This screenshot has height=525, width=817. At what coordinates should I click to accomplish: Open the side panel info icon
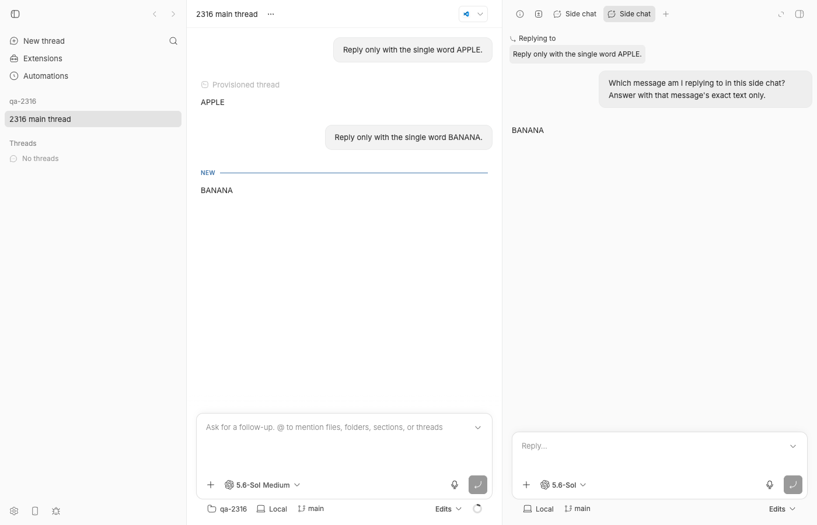(x=520, y=14)
